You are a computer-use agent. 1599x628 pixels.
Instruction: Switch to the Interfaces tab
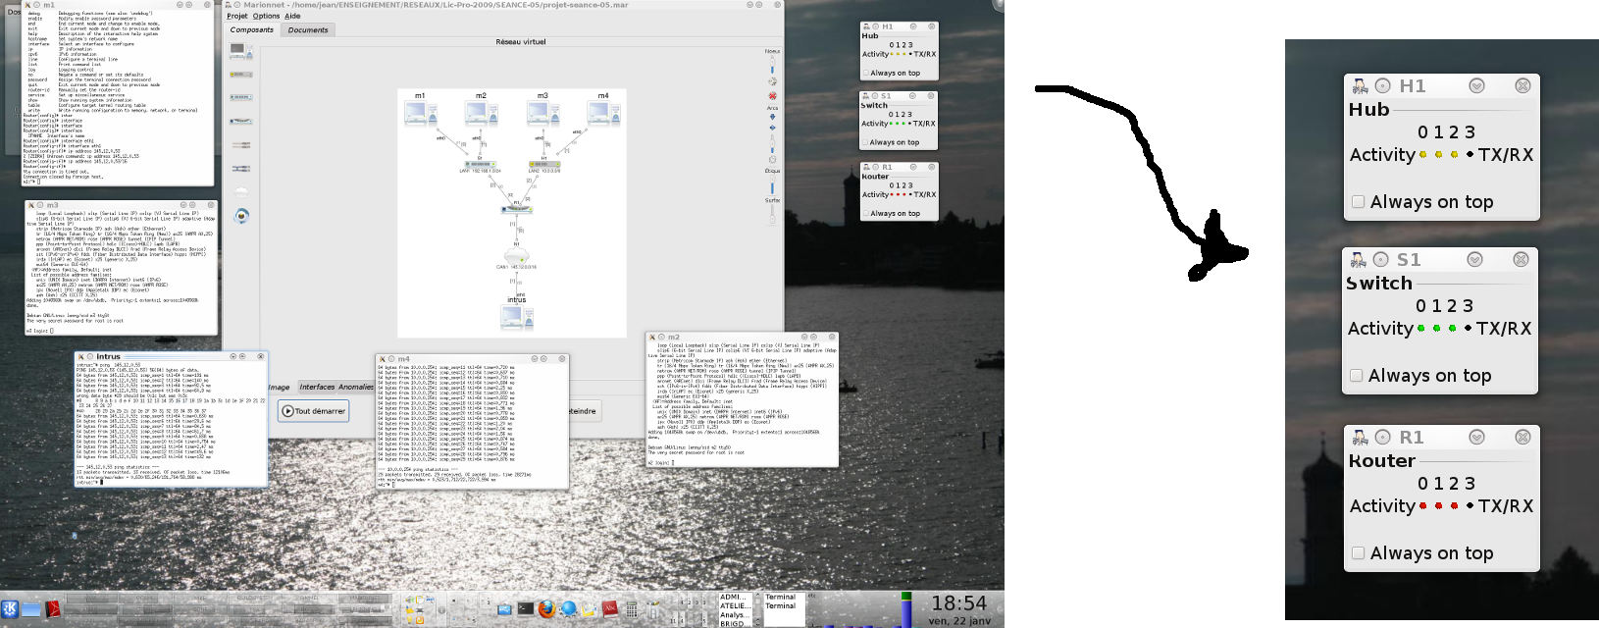coord(317,387)
